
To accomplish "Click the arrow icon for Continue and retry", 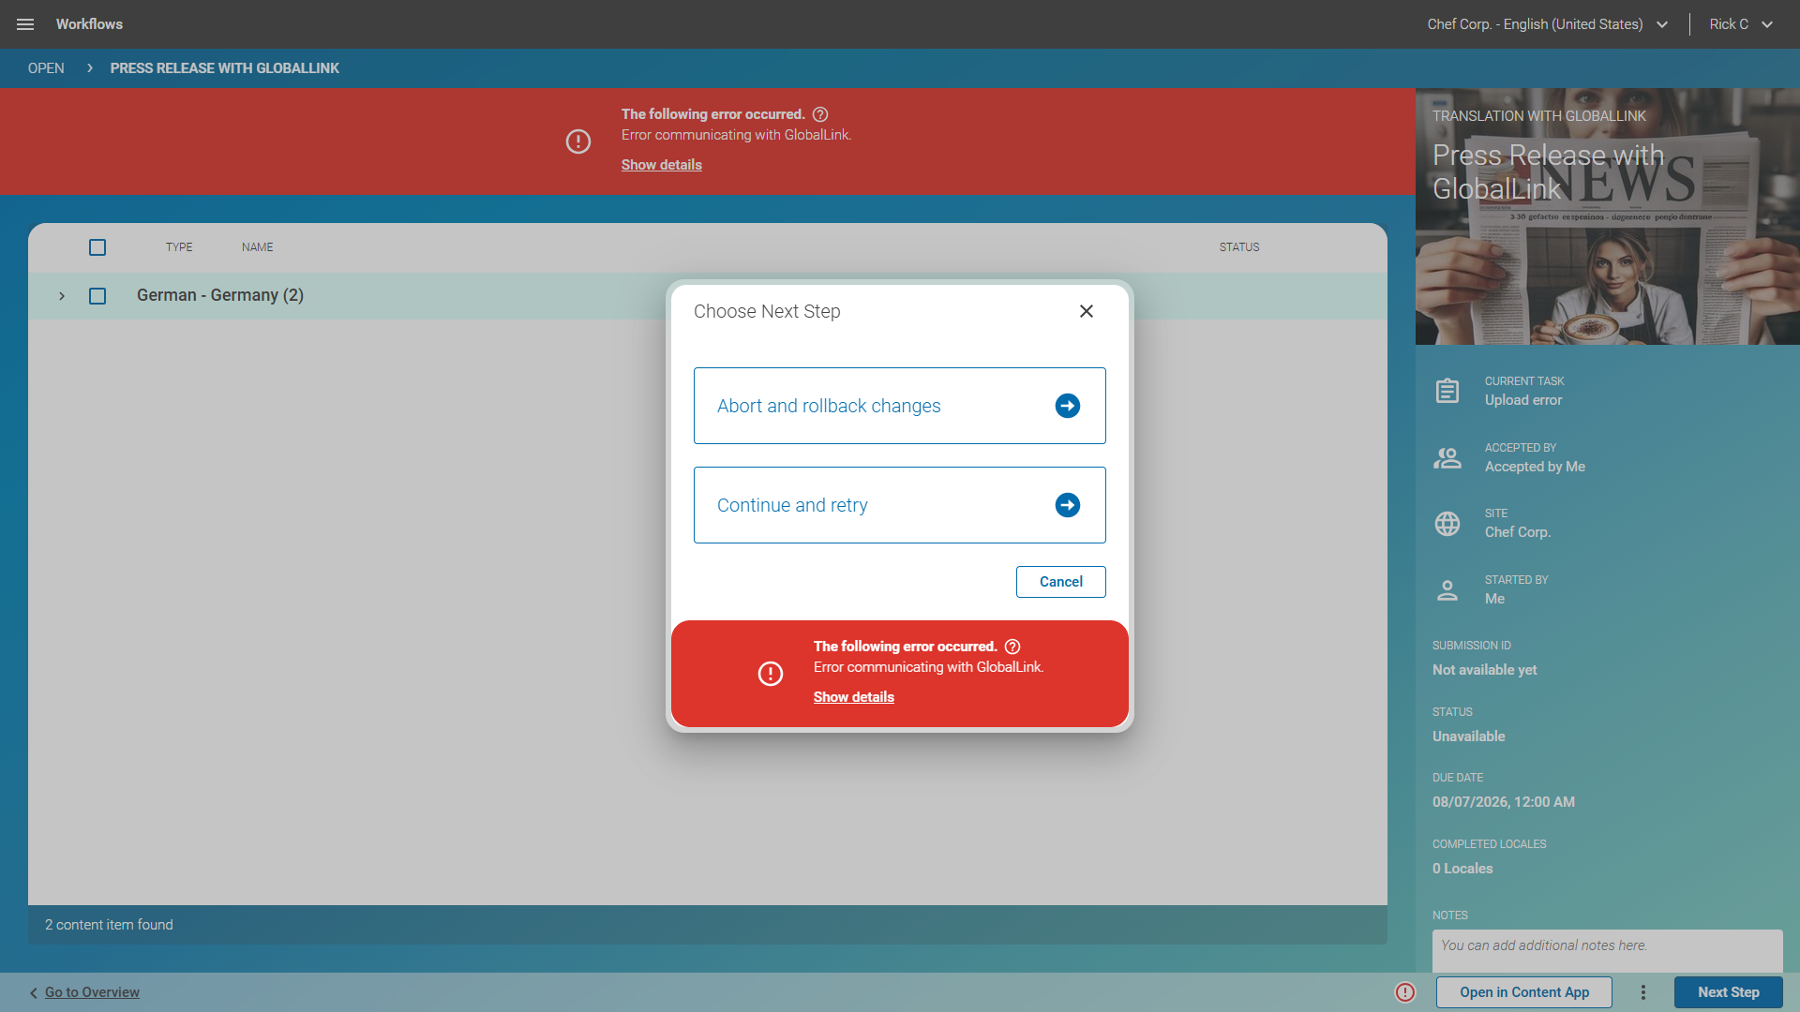I will (1068, 505).
